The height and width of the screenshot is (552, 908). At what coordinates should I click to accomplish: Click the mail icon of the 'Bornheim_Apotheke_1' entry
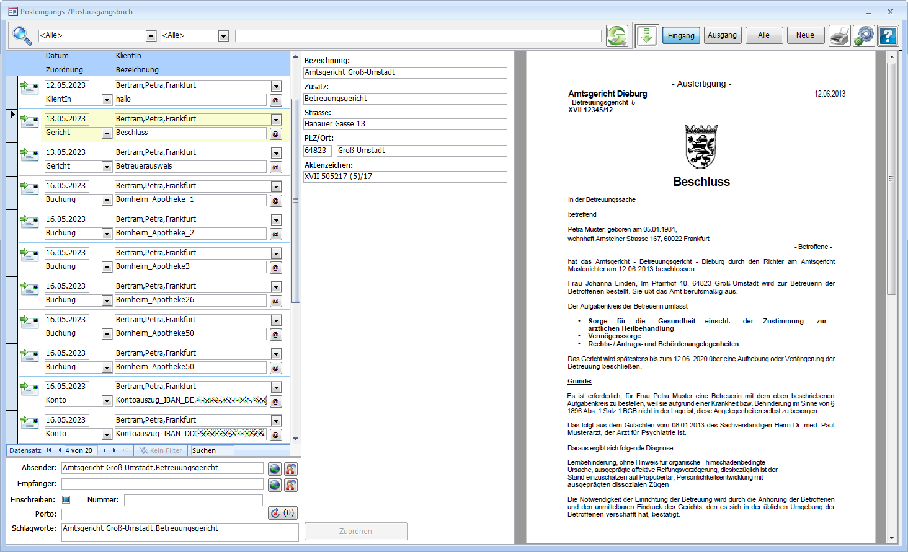point(29,188)
